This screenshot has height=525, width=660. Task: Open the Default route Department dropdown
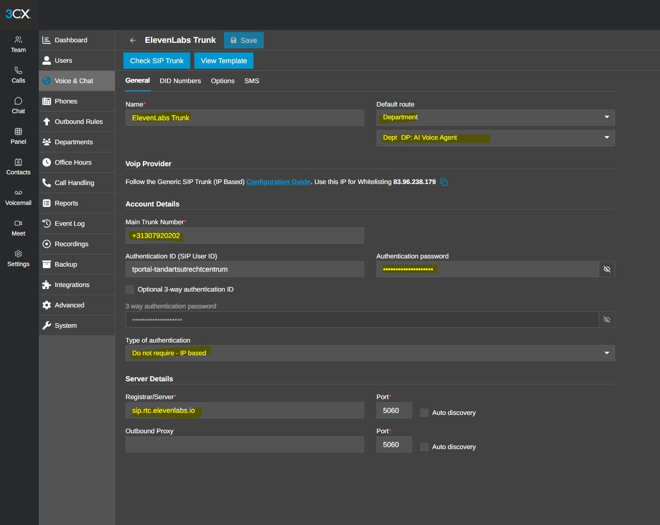tap(496, 117)
